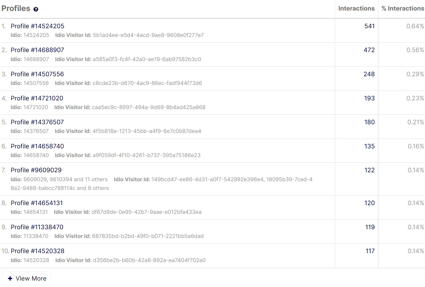Image resolution: width=425 pixels, height=287 pixels.
Task: Click the View More button
Action: [26, 279]
